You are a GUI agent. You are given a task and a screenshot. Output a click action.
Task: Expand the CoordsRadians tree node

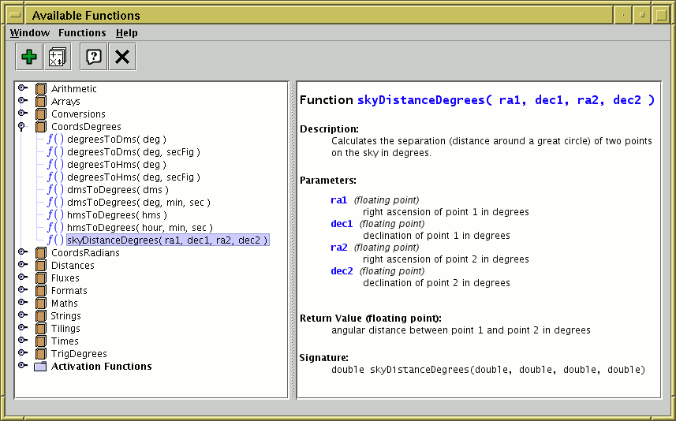pos(22,253)
